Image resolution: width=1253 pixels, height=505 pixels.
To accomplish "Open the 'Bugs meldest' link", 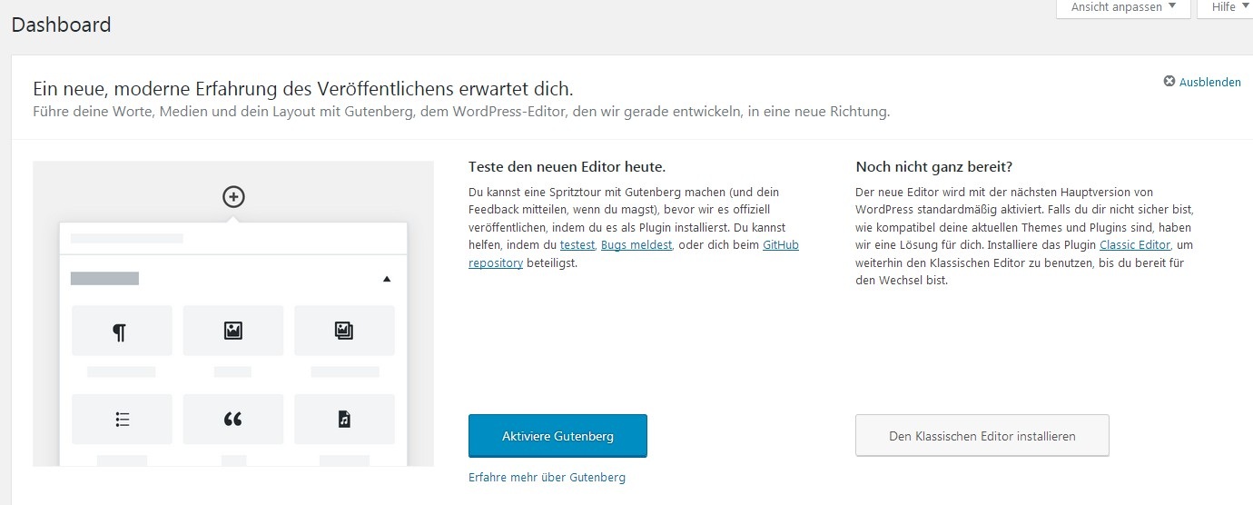I will coord(636,245).
